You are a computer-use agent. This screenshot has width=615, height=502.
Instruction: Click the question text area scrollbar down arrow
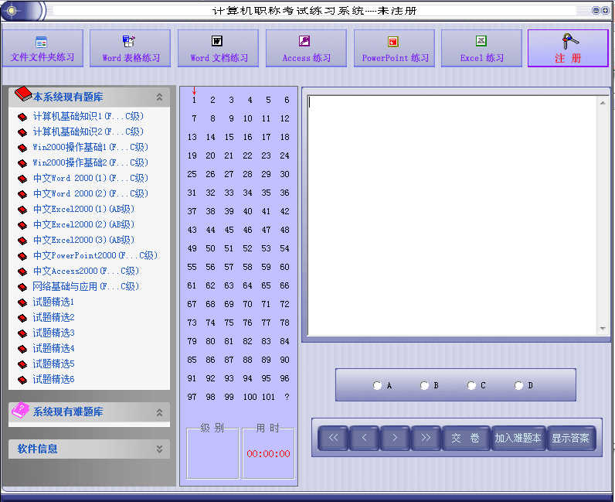[x=603, y=329]
